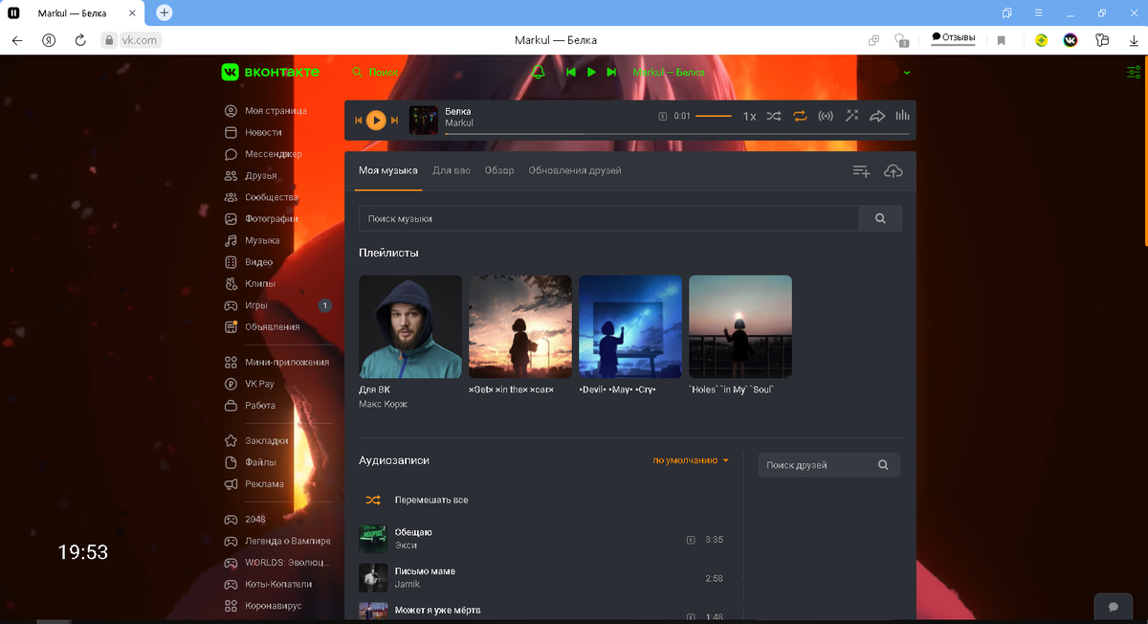Viewport: 1148px width, 624px height.
Task: Seek on the track progress bar
Action: [x=677, y=134]
